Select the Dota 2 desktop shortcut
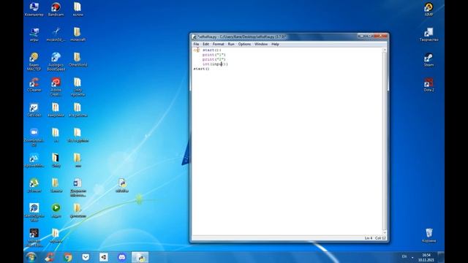The image size is (468, 263). click(x=429, y=85)
